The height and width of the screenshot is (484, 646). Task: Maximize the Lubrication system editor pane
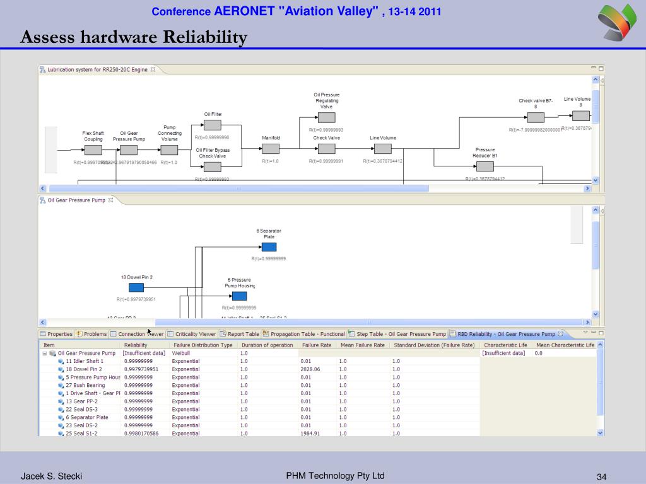coord(601,68)
